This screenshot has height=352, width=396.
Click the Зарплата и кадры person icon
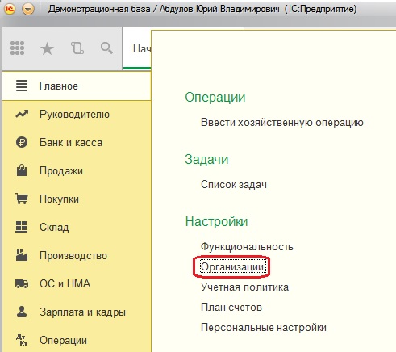(22, 312)
